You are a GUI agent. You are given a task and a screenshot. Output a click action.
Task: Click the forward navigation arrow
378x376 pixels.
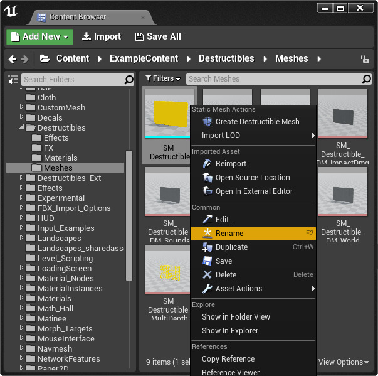(x=24, y=59)
